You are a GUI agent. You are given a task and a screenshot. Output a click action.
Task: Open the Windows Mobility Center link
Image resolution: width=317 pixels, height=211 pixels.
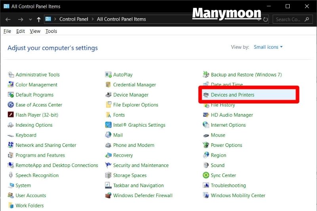pyautogui.click(x=238, y=196)
